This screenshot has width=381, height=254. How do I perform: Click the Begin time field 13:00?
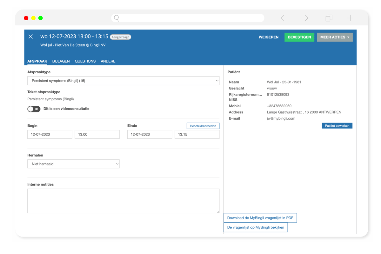click(x=97, y=134)
